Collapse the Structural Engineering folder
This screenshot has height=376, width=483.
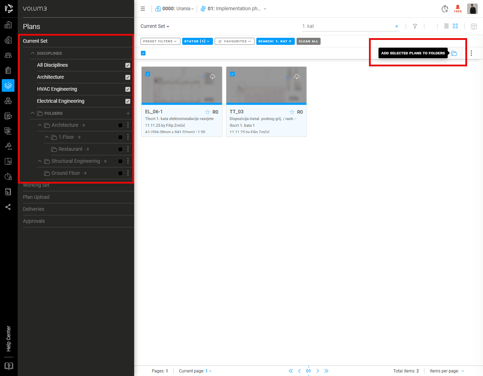tap(40, 161)
